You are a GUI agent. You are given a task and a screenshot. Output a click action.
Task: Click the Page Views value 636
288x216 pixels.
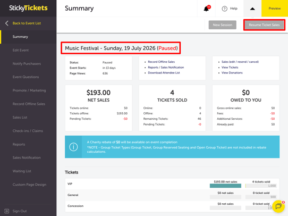(x=105, y=73)
